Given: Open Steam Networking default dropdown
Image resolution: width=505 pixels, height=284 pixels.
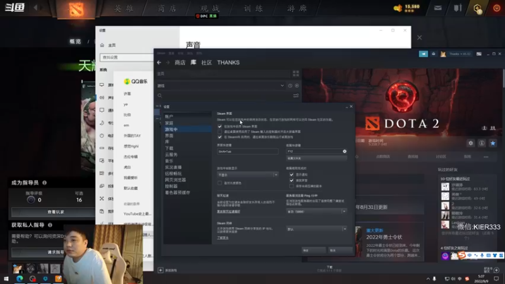Looking at the screenshot, I should (x=316, y=229).
